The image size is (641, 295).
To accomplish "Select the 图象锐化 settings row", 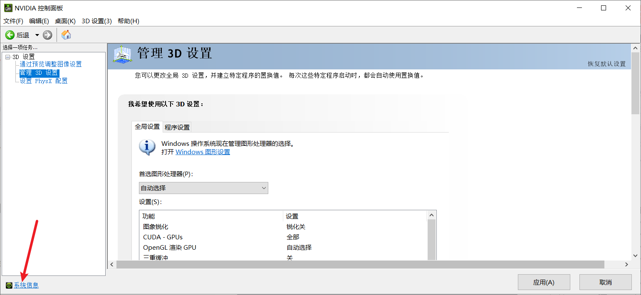I will click(283, 227).
